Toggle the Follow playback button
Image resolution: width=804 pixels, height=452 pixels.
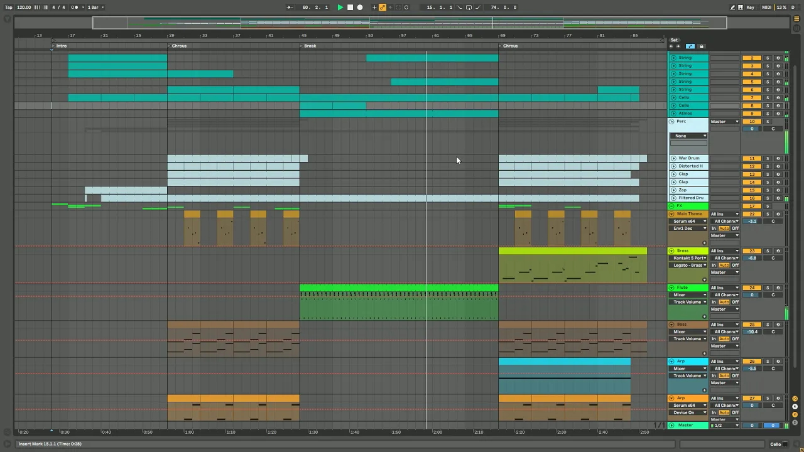[290, 7]
